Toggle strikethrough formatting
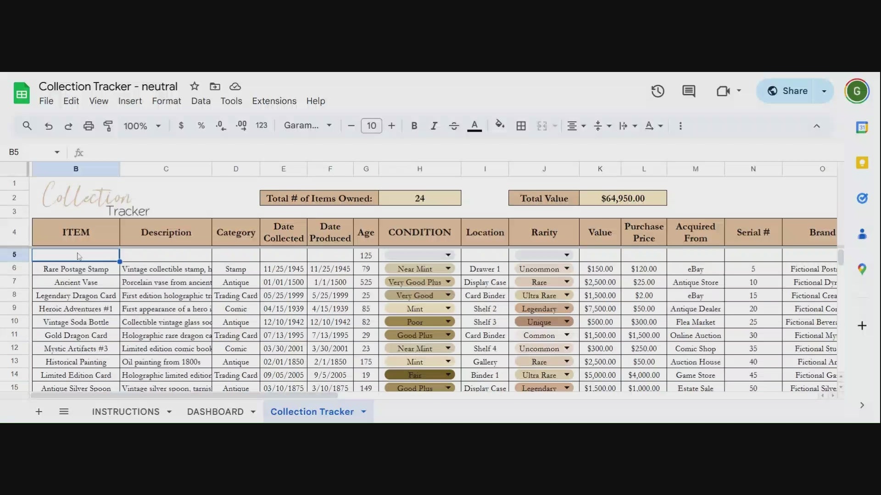881x495 pixels. click(453, 126)
